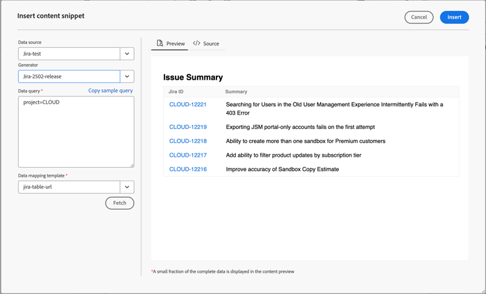Click the Preview tab document-search icon
The height and width of the screenshot is (294, 486).
pos(160,43)
